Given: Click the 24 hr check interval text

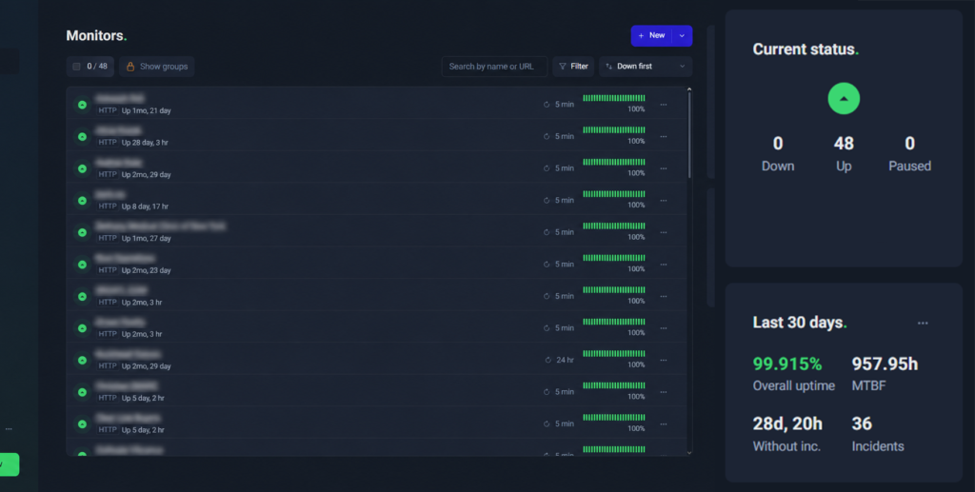Looking at the screenshot, I should point(566,361).
